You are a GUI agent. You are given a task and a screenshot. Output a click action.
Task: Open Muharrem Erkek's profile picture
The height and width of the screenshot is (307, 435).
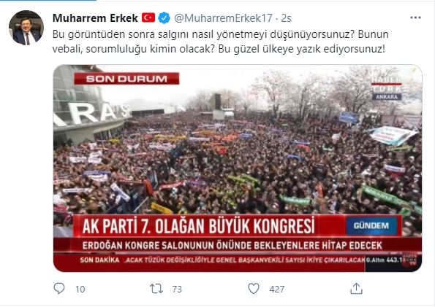coord(26,28)
